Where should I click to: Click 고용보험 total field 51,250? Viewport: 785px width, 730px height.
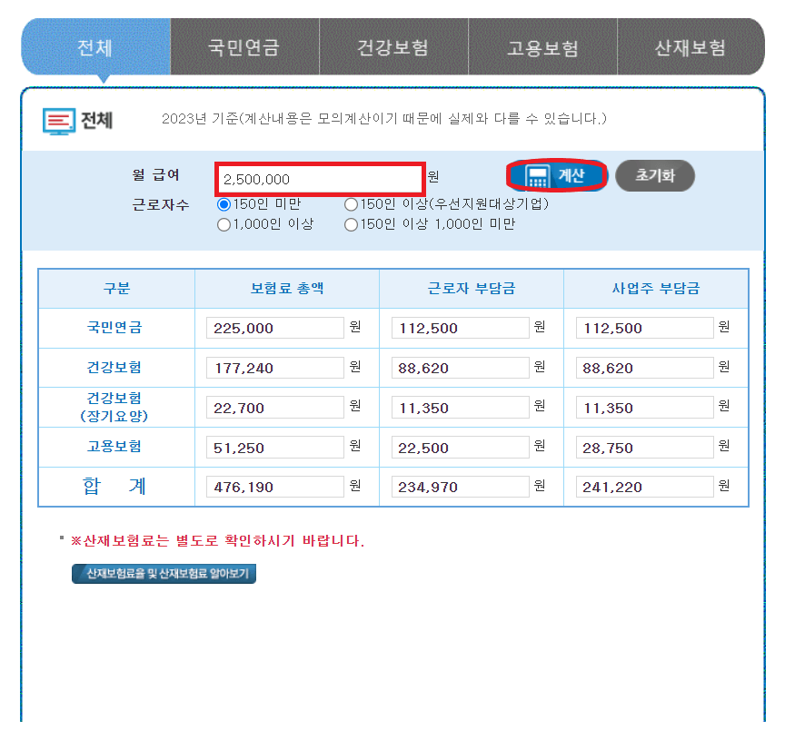coord(275,448)
